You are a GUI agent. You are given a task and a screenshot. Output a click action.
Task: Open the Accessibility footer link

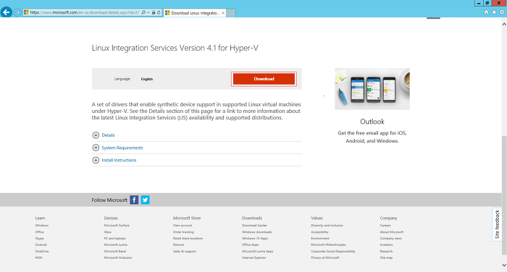[319, 232]
